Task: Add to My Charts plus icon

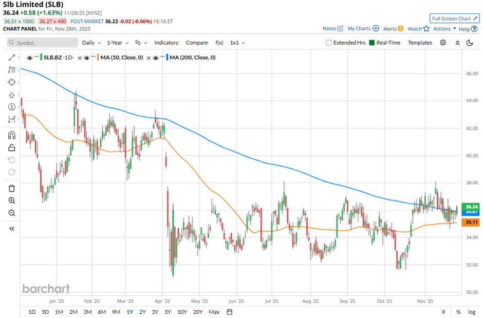Action: point(376,28)
